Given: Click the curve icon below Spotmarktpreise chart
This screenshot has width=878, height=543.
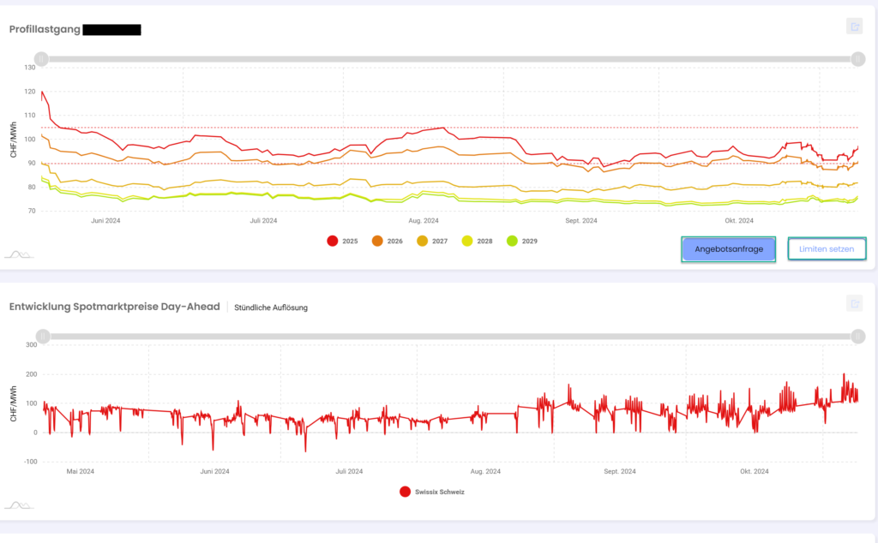Looking at the screenshot, I should pos(19,505).
